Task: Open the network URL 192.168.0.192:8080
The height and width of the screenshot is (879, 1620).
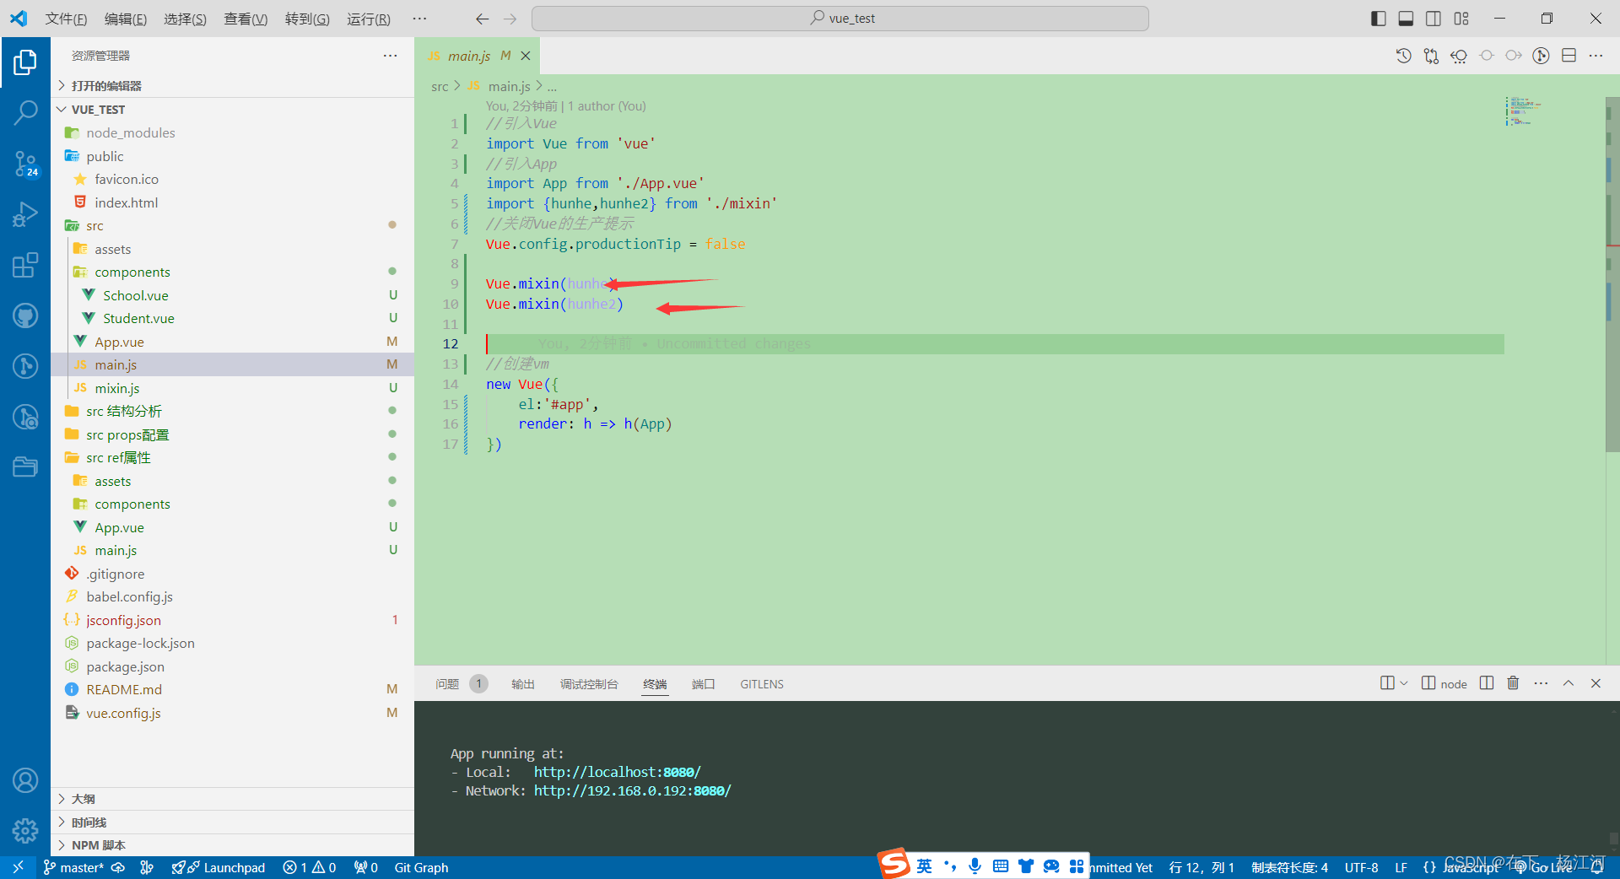Action: [632, 790]
